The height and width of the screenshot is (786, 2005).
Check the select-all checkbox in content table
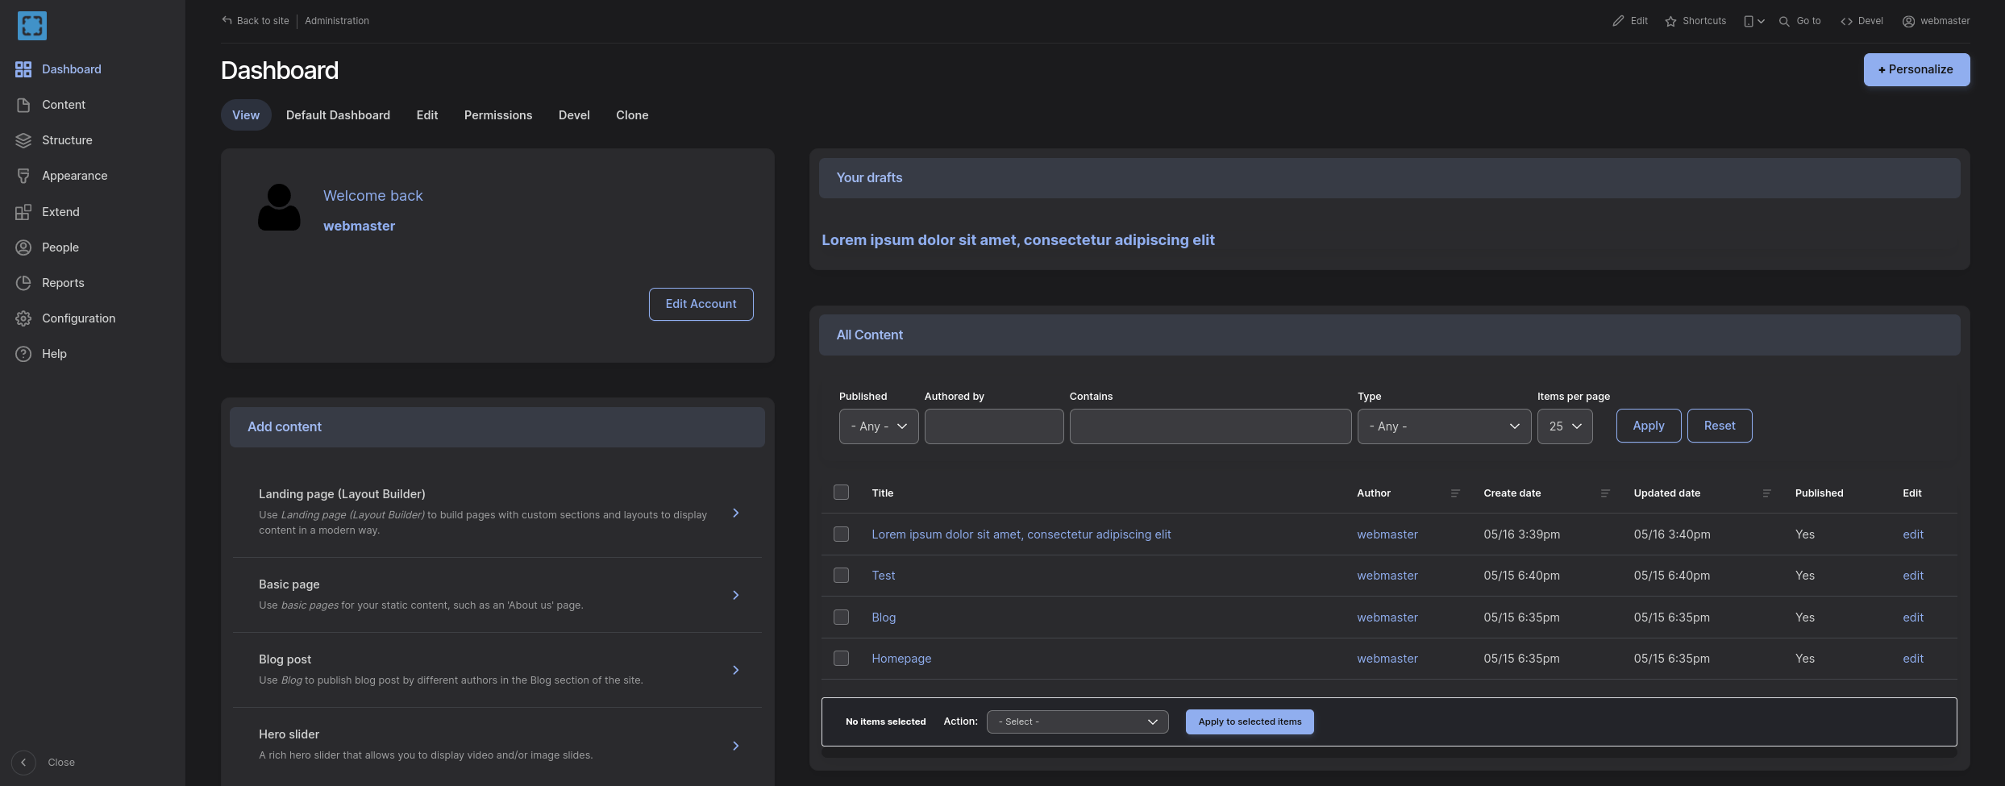(x=841, y=492)
